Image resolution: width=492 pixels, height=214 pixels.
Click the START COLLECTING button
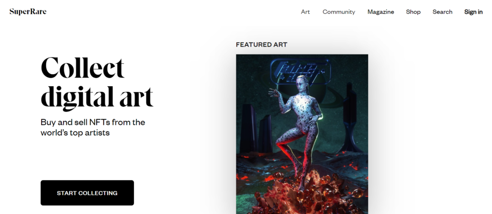point(87,193)
